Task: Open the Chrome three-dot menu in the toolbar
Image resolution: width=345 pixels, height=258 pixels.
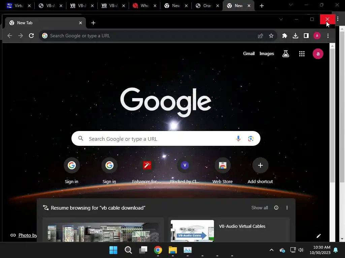Action: coord(328,36)
